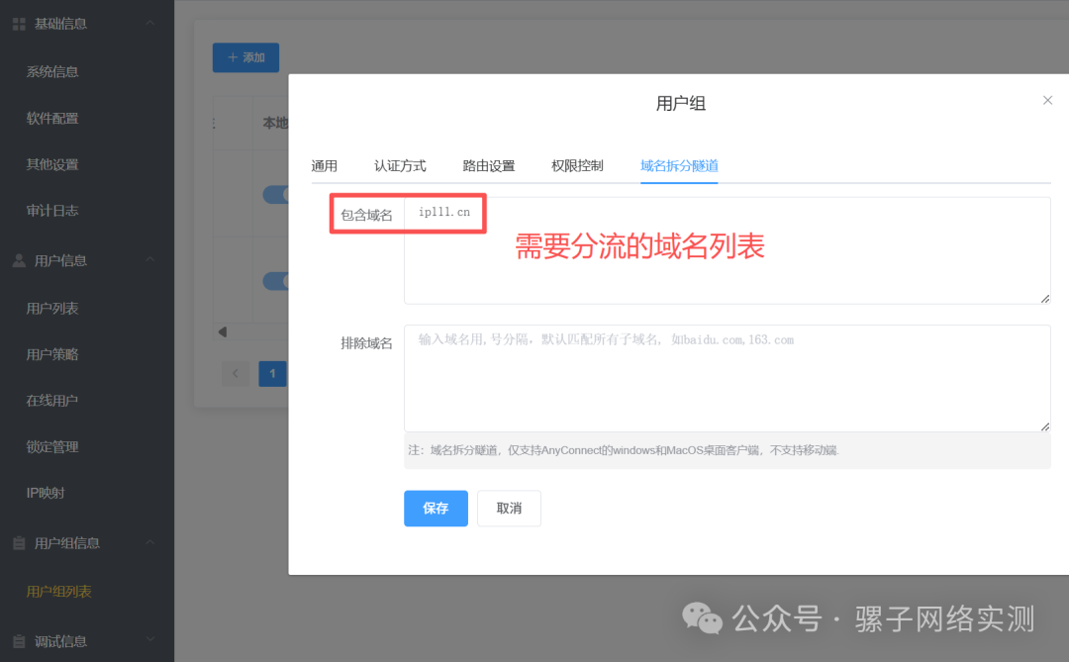
Task: Click the grid icon beside 基础信息
Action: coord(18,23)
